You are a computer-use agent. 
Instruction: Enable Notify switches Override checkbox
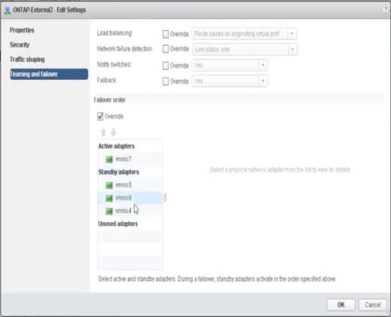(x=166, y=66)
